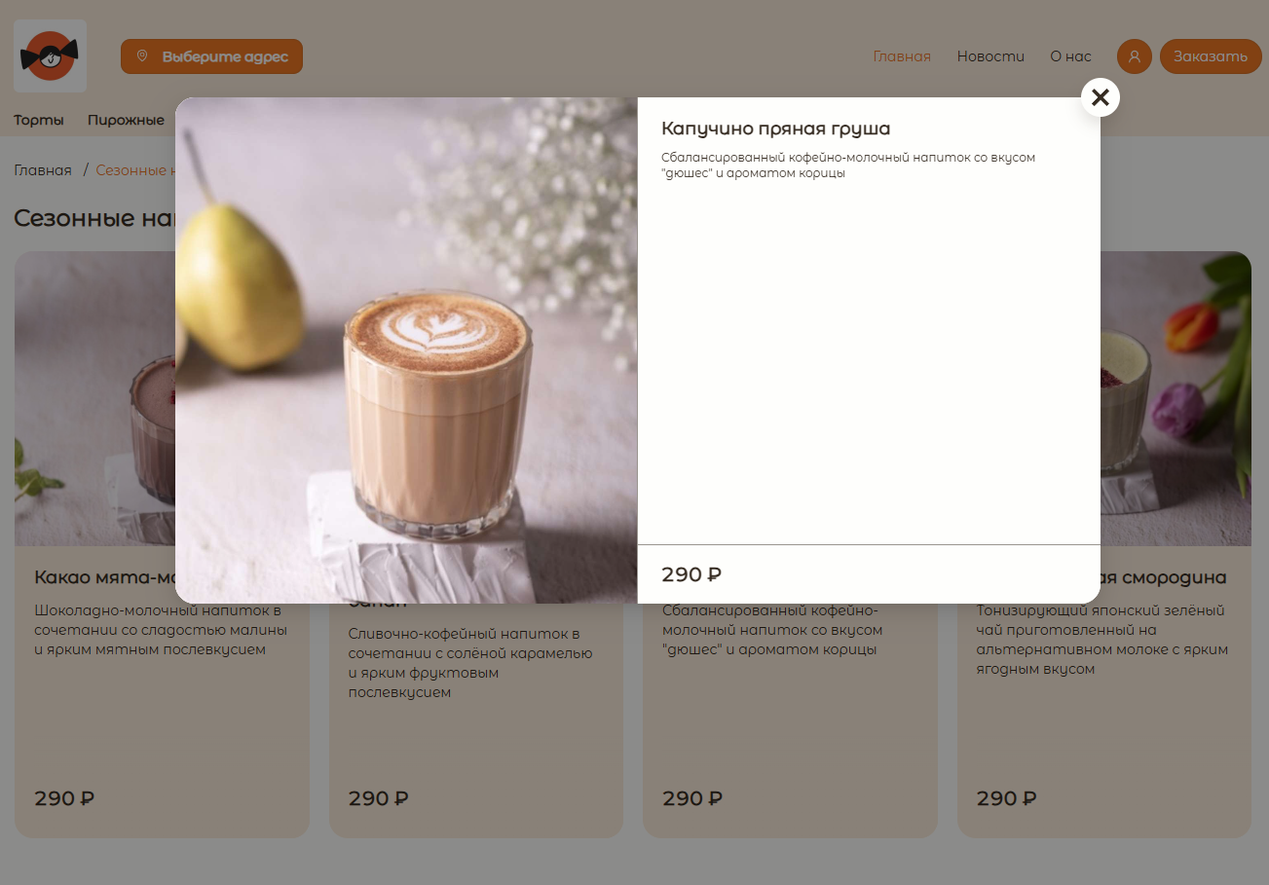Click the Сезонные напитки page heading
Viewport: 1269px width, 885px height.
pos(94,217)
